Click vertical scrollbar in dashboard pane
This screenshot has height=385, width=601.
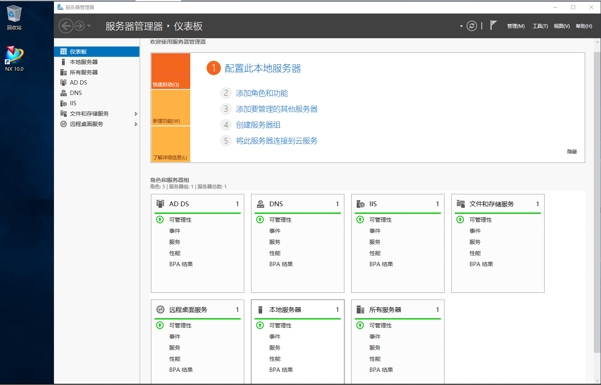597,202
